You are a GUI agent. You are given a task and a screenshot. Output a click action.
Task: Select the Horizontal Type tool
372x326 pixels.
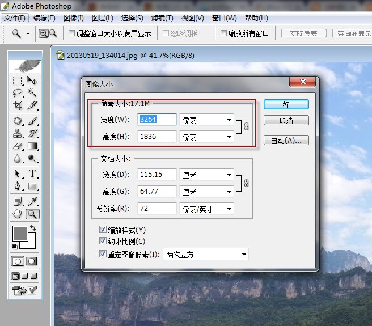tap(32, 173)
